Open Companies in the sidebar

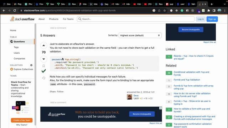[19, 58]
